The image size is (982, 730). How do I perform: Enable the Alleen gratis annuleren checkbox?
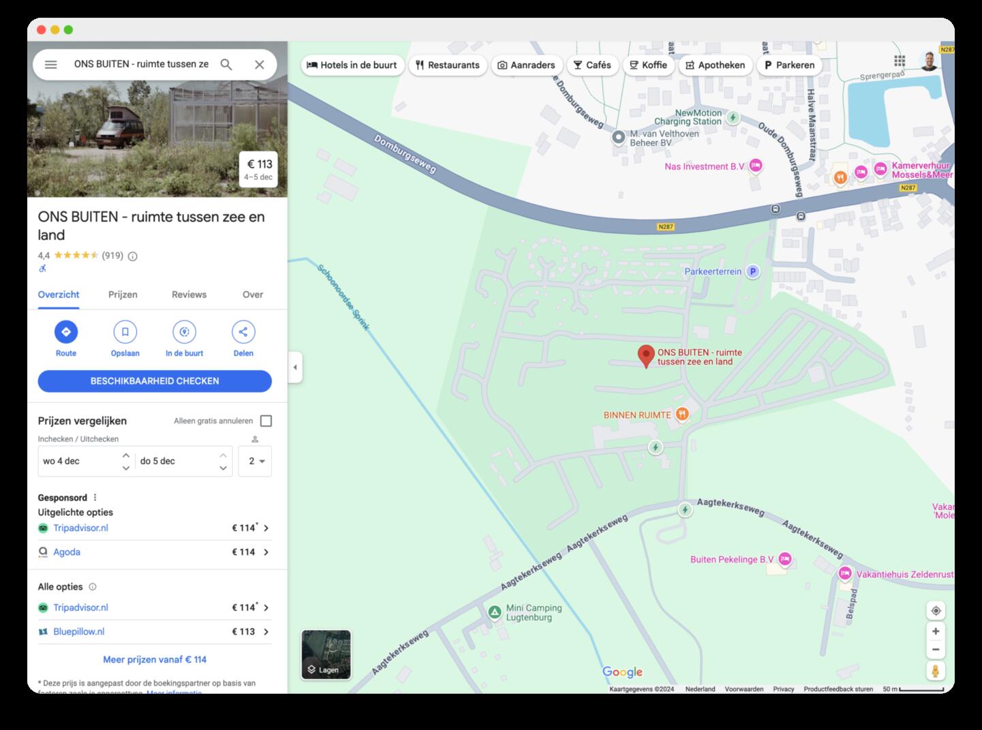click(266, 421)
